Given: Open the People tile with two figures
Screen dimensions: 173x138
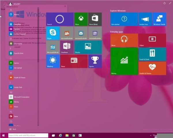Looking at the screenshot, I should pyautogui.click(x=67, y=33).
